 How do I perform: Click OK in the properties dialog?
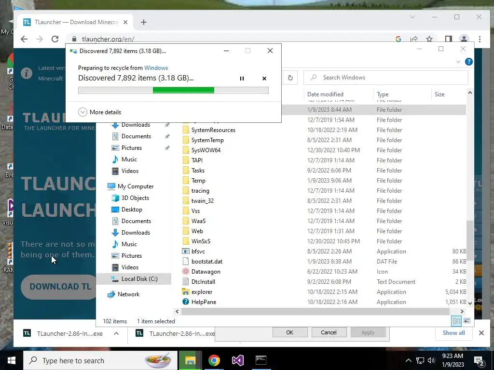(290, 332)
